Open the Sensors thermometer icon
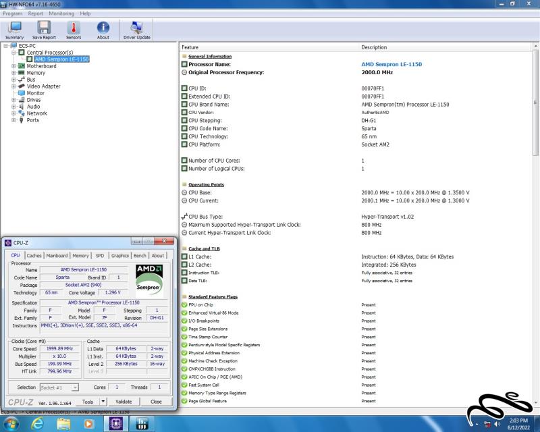The width and height of the screenshot is (540, 432). coord(74,30)
